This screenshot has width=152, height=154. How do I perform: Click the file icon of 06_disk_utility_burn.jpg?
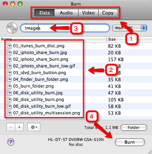(10, 93)
